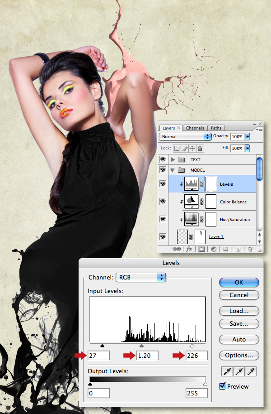Click the white input levels slider
Screen dimensions: 271x414
[x=192, y=346]
